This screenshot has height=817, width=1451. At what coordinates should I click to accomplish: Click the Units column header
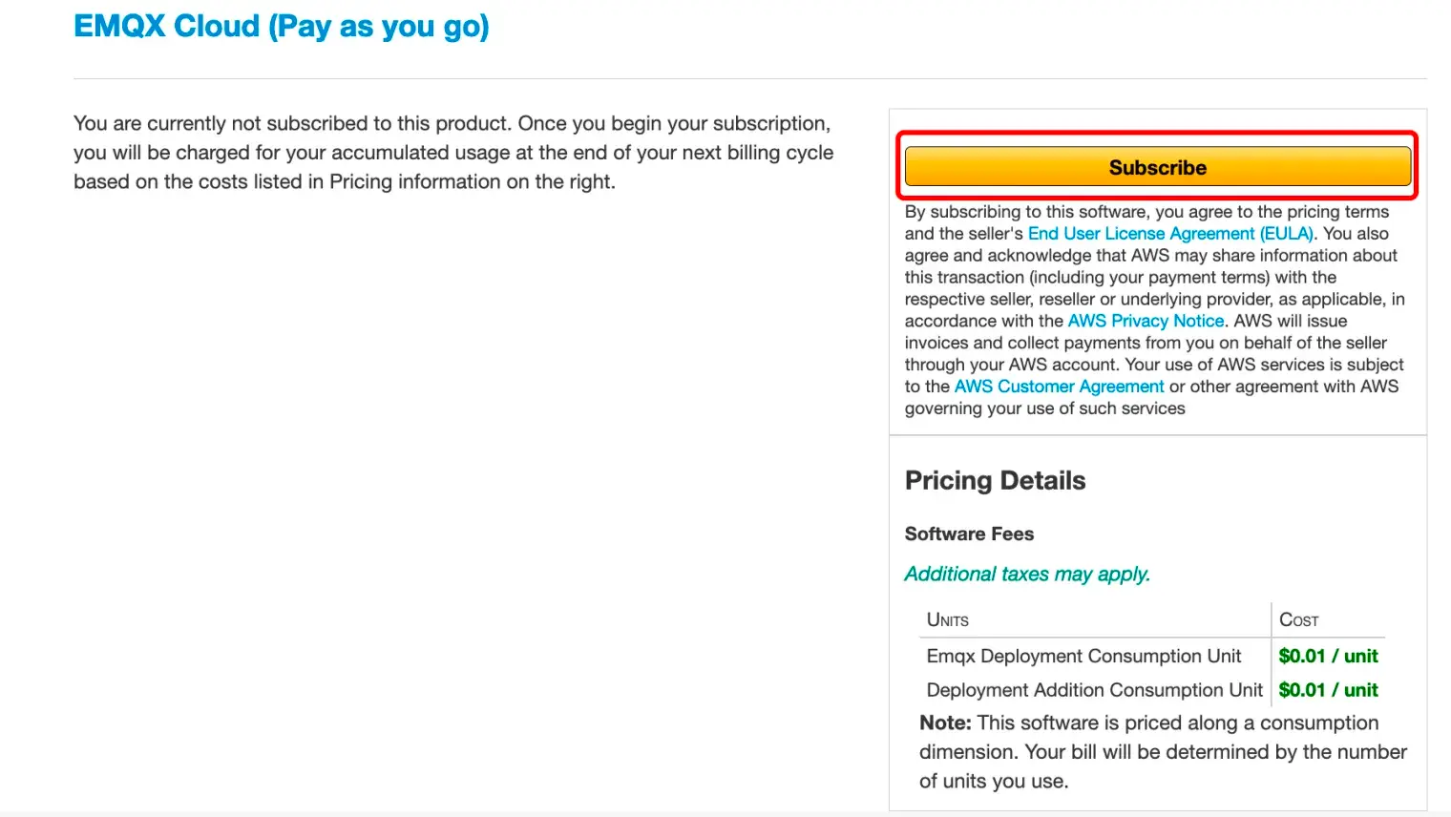(x=947, y=620)
